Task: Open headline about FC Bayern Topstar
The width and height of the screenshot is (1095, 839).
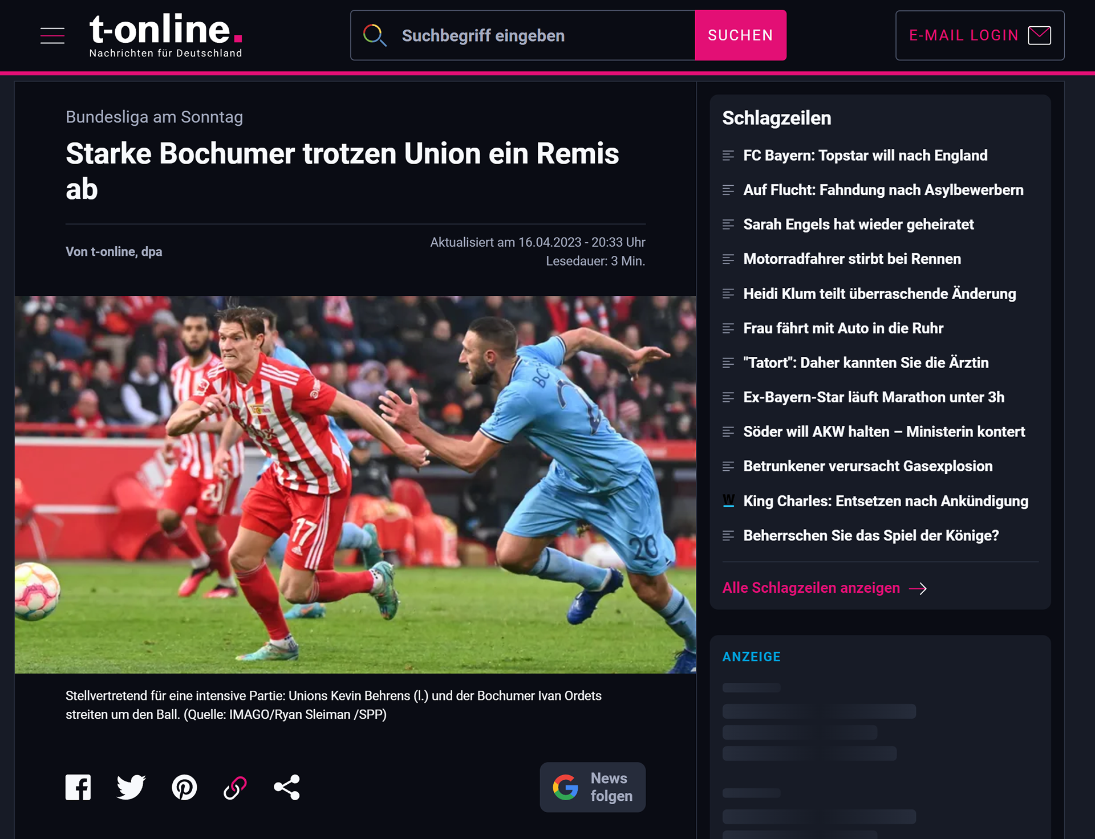Action: [x=865, y=156]
